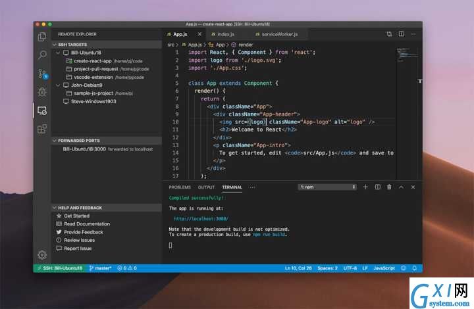Click Ln 10, Col 26 status entry
The width and height of the screenshot is (474, 309).
pyautogui.click(x=298, y=268)
